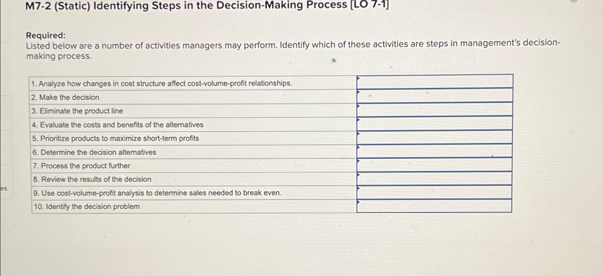Select row 1 activity text about cost-volume-profit relationships
The width and height of the screenshot is (603, 276).
(161, 84)
